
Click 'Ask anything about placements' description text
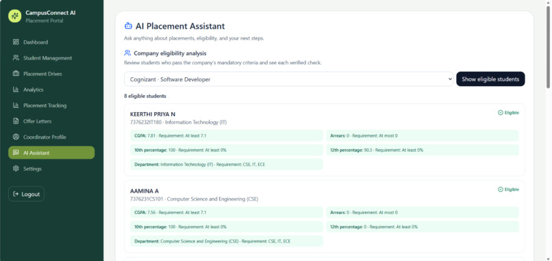coord(194,38)
